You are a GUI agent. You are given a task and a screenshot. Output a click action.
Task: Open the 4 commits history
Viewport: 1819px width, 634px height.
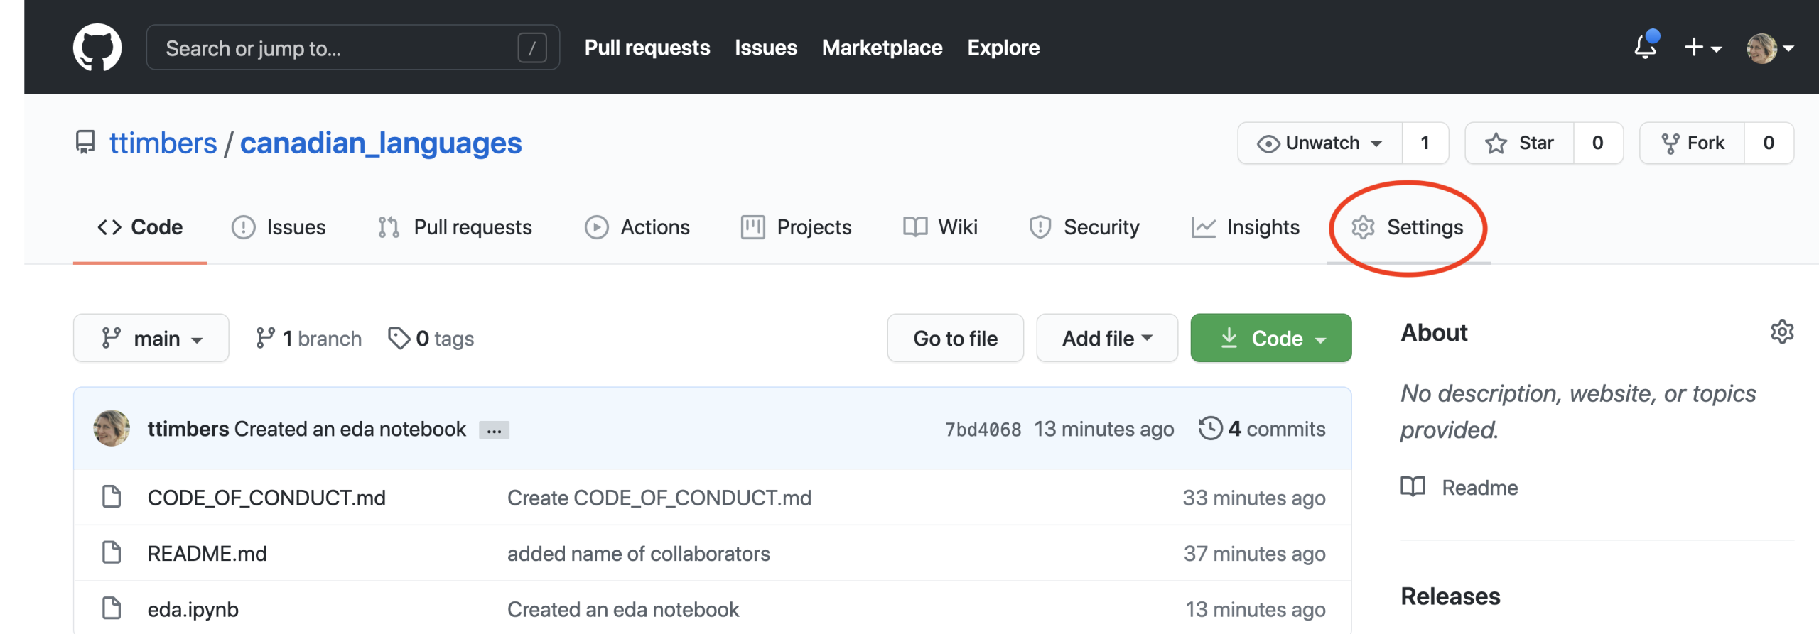(1262, 429)
